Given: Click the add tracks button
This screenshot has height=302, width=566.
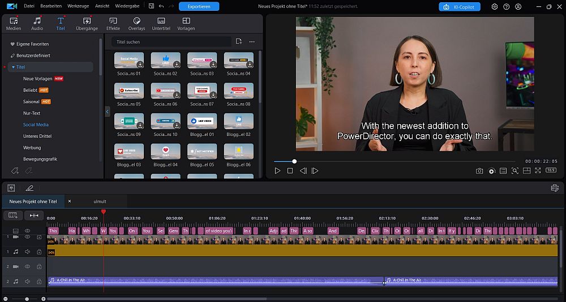Looking at the screenshot, I should pyautogui.click(x=13, y=215).
